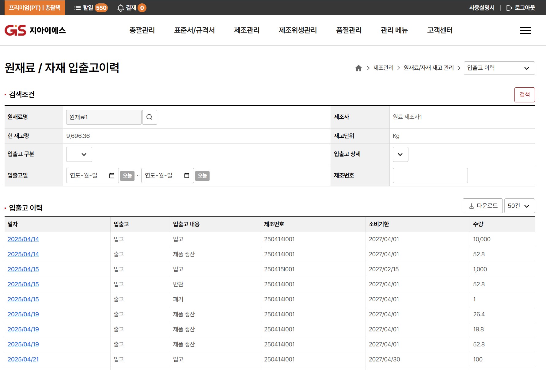Click the home icon in breadcrumb
The width and height of the screenshot is (546, 370).
[358, 68]
